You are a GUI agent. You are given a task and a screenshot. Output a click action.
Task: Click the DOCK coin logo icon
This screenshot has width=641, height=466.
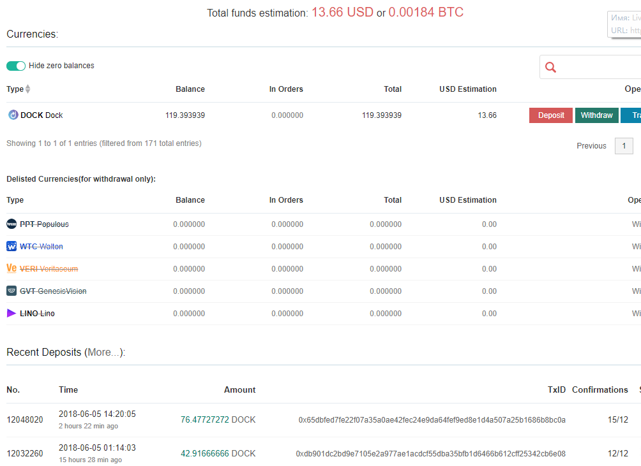coord(13,115)
